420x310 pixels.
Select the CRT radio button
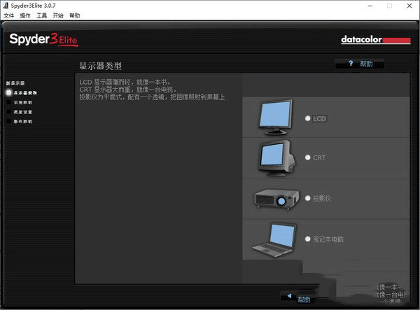tap(307, 157)
